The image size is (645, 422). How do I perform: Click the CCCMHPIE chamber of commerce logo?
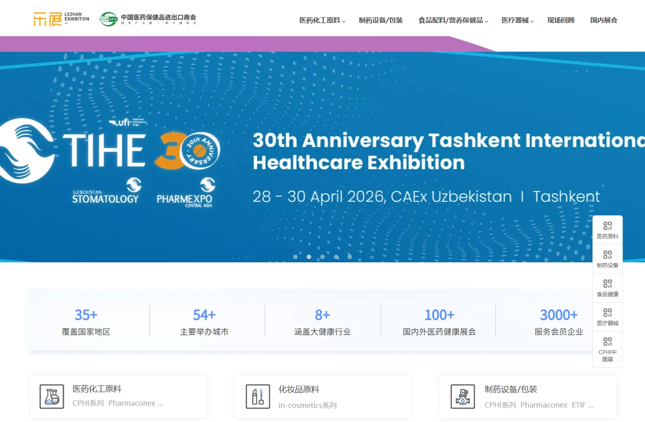(x=148, y=19)
